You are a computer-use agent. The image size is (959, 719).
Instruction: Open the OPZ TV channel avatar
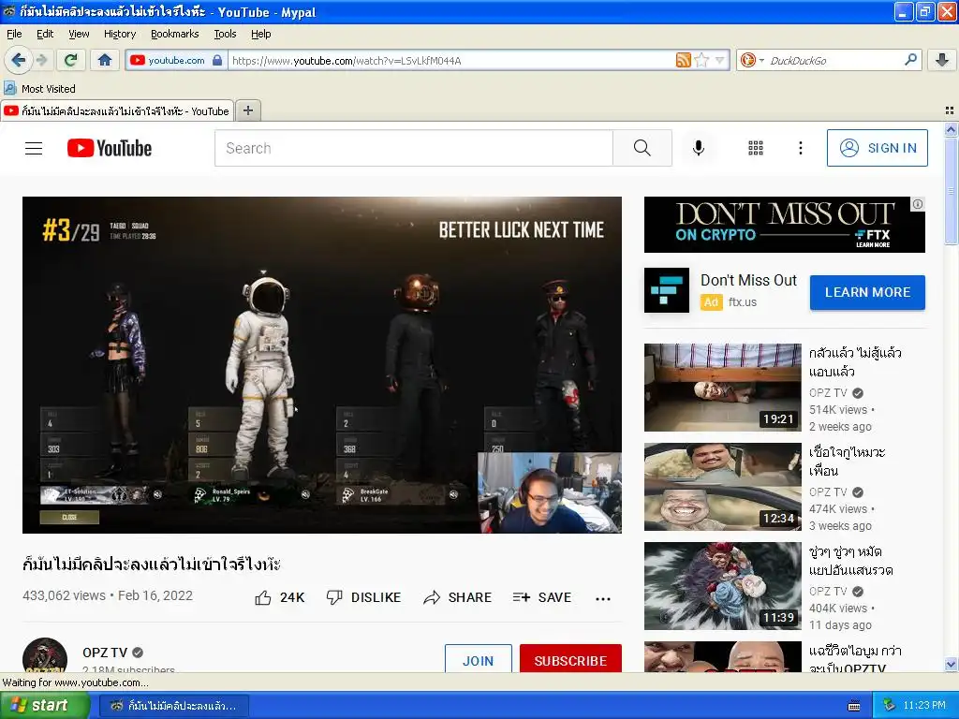(x=45, y=654)
